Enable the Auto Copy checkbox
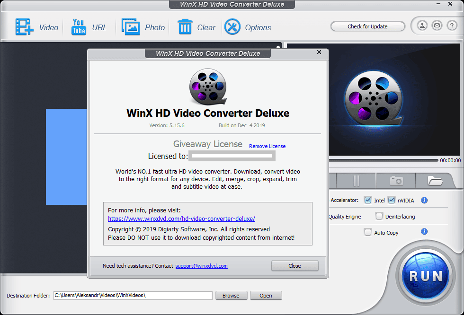 368,232
